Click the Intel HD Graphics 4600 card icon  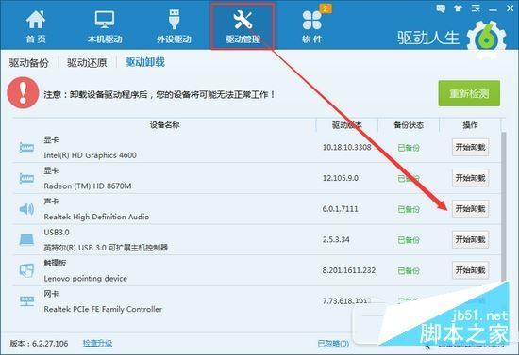point(26,147)
